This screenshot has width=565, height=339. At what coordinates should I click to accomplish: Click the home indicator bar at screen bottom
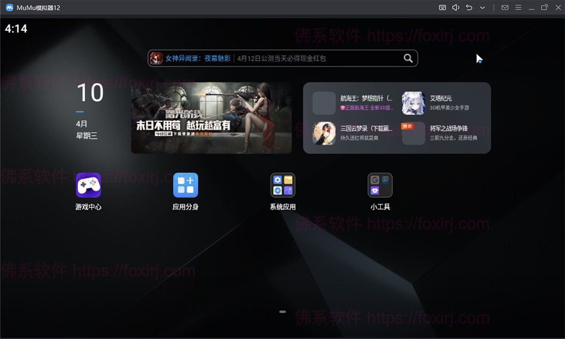point(282,311)
